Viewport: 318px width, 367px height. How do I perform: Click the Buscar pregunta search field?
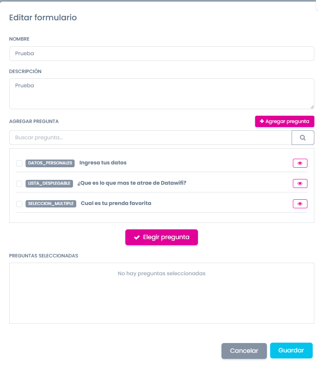[150, 138]
